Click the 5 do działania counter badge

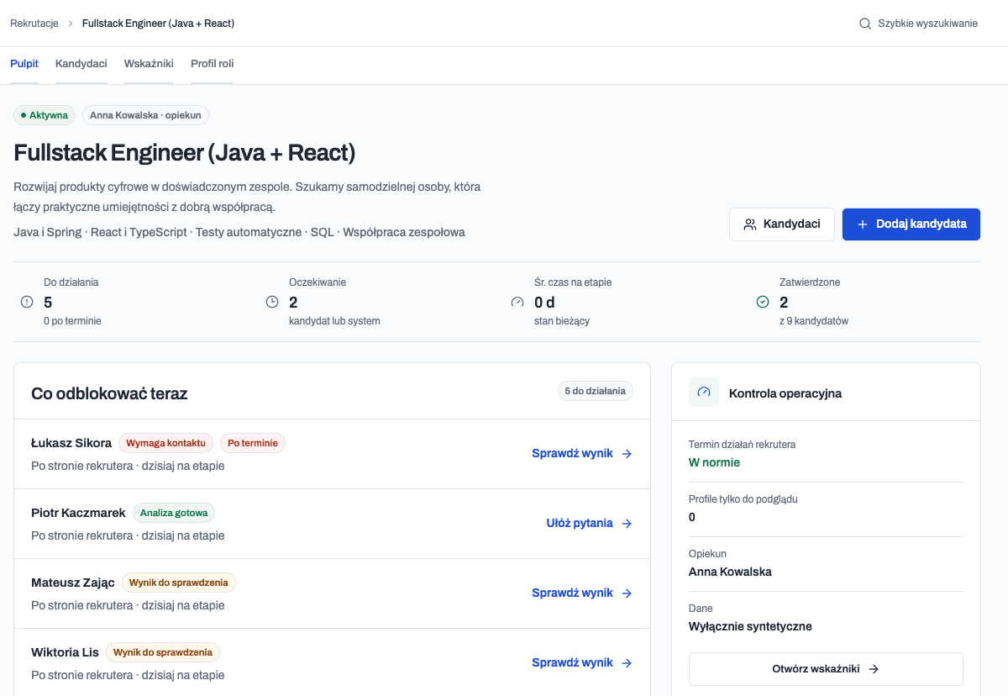coord(596,391)
